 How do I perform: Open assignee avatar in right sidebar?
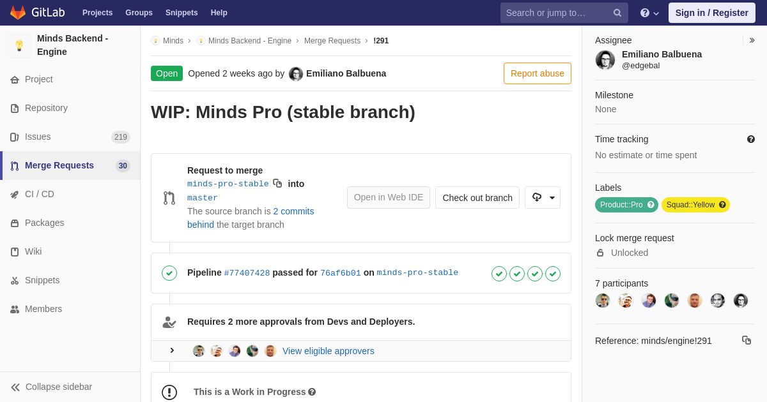[605, 60]
